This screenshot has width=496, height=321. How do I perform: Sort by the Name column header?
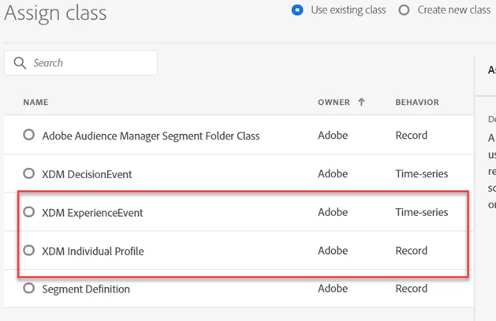click(x=35, y=103)
